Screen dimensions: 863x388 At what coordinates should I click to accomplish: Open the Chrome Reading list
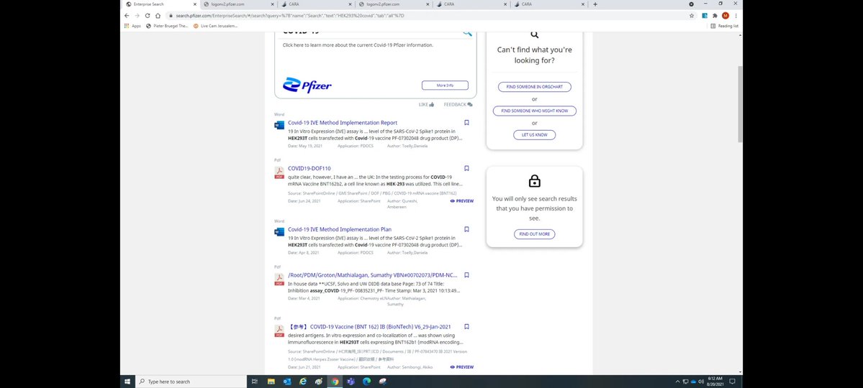point(723,26)
